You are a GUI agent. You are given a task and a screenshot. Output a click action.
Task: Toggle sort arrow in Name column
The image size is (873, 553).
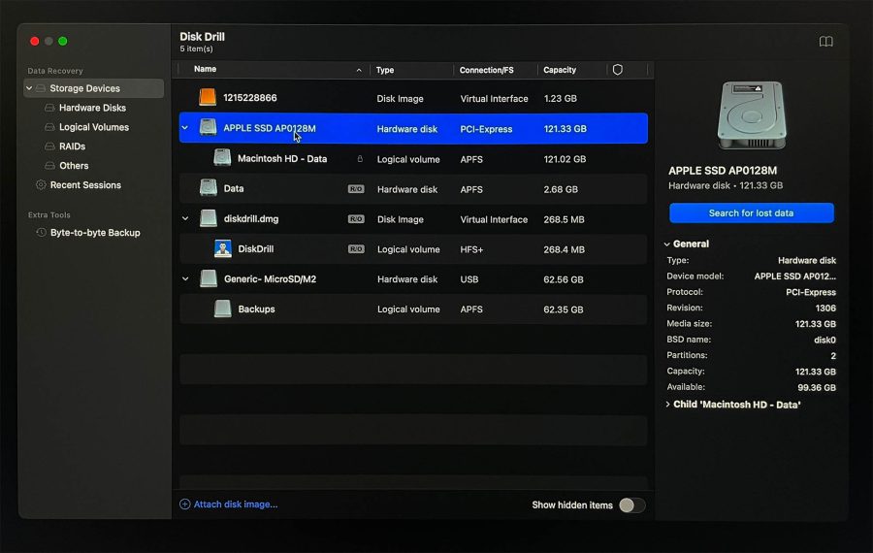click(359, 70)
